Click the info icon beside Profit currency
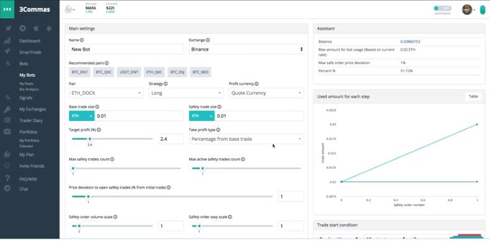Screen dimensions: 490x242 (256, 84)
